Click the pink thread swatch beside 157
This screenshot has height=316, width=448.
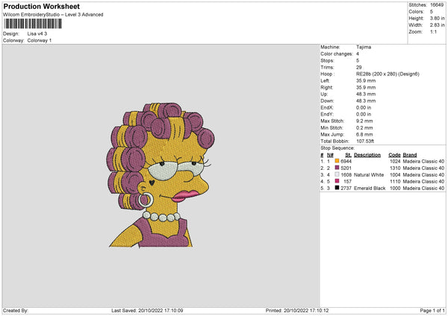point(337,181)
